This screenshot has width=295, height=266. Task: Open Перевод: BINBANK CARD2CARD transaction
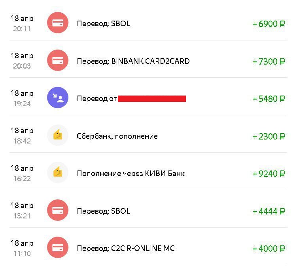[133, 61]
